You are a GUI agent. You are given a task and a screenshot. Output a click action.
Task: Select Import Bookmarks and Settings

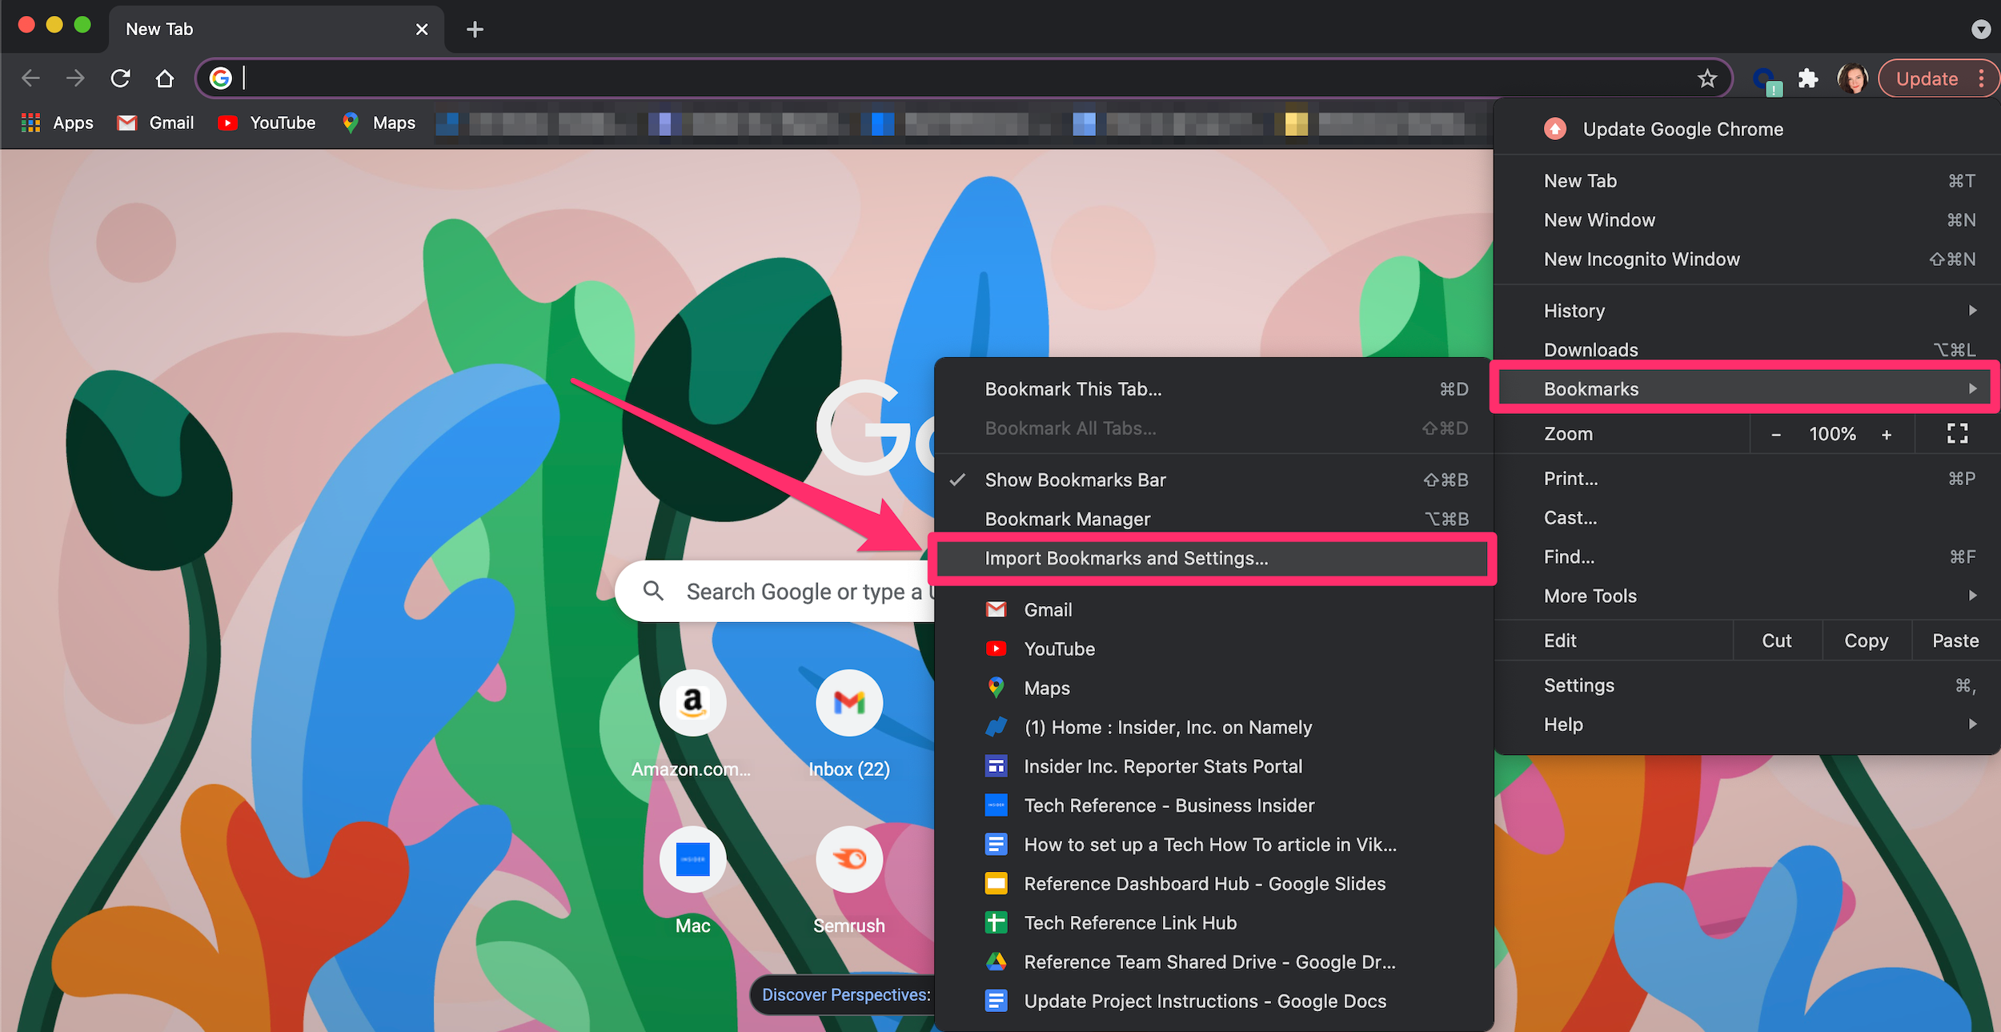[1126, 558]
